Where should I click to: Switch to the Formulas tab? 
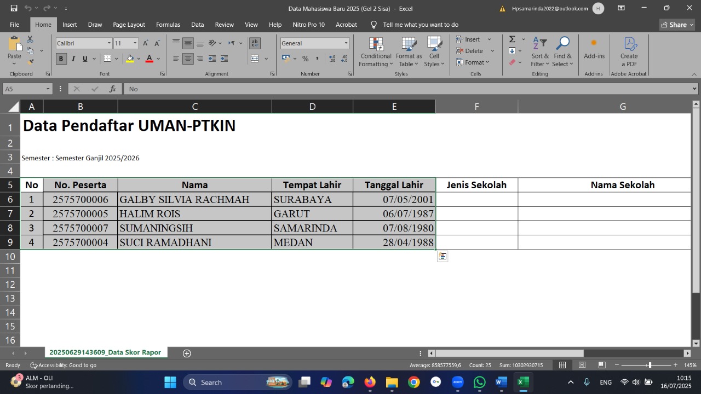click(168, 25)
